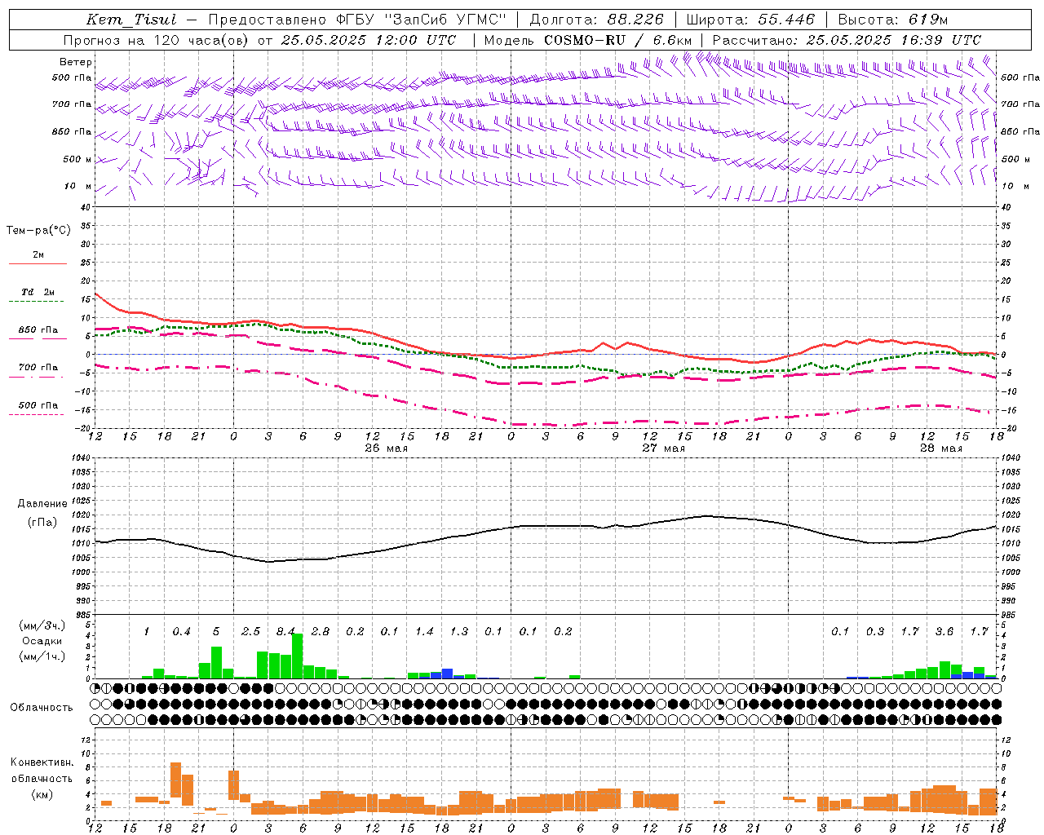Click the forecast start 25.05.2025 12:00 UTC

pyautogui.click(x=369, y=40)
